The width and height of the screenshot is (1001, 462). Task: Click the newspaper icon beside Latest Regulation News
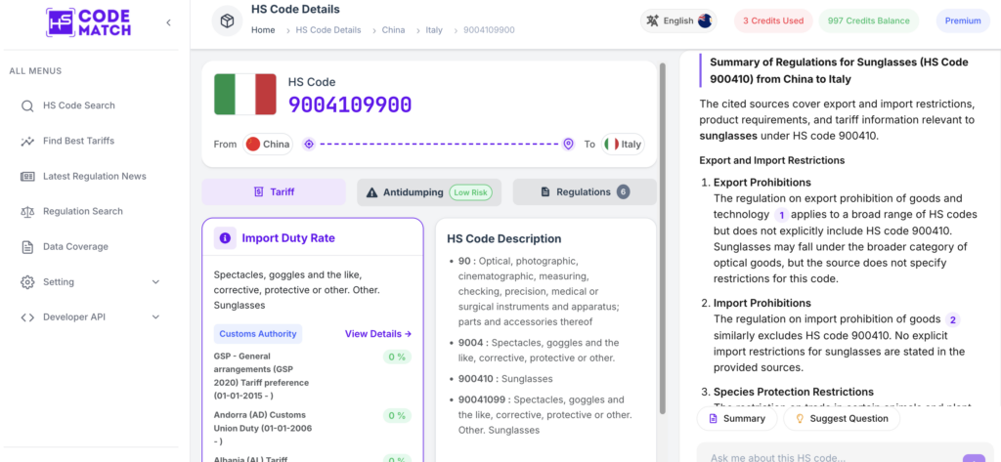coord(27,176)
